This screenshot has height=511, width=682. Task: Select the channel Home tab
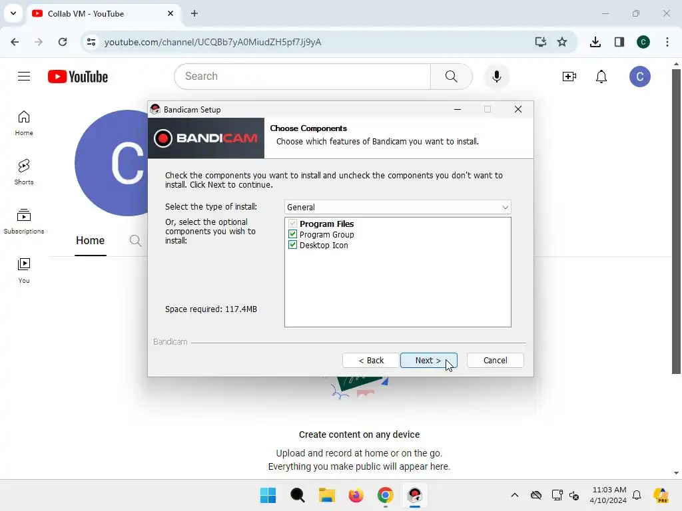coord(90,240)
